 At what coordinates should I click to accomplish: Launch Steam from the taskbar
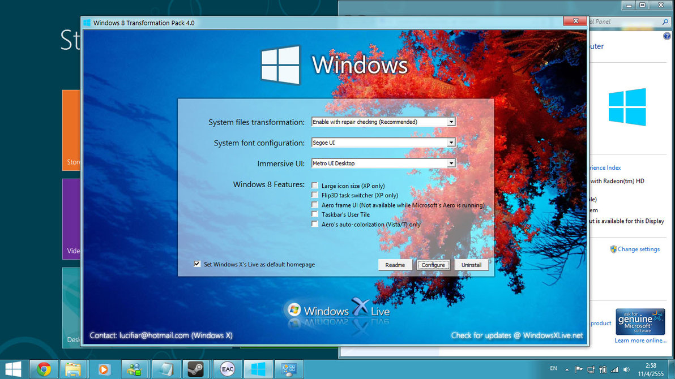(x=196, y=369)
